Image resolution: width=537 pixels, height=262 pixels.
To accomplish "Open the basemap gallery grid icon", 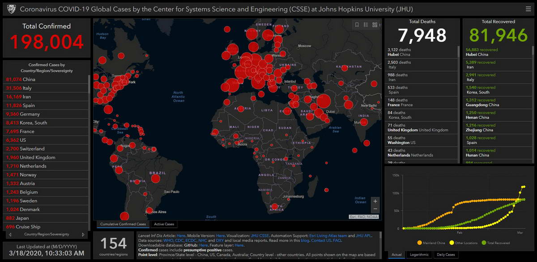I will 375,25.
